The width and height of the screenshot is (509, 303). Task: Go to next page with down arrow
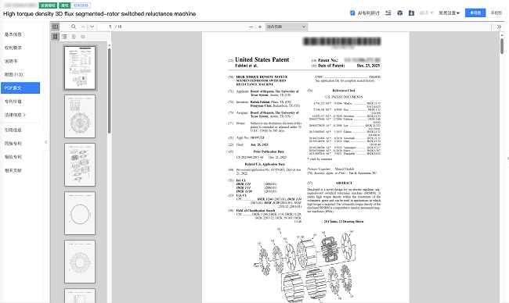(92, 27)
